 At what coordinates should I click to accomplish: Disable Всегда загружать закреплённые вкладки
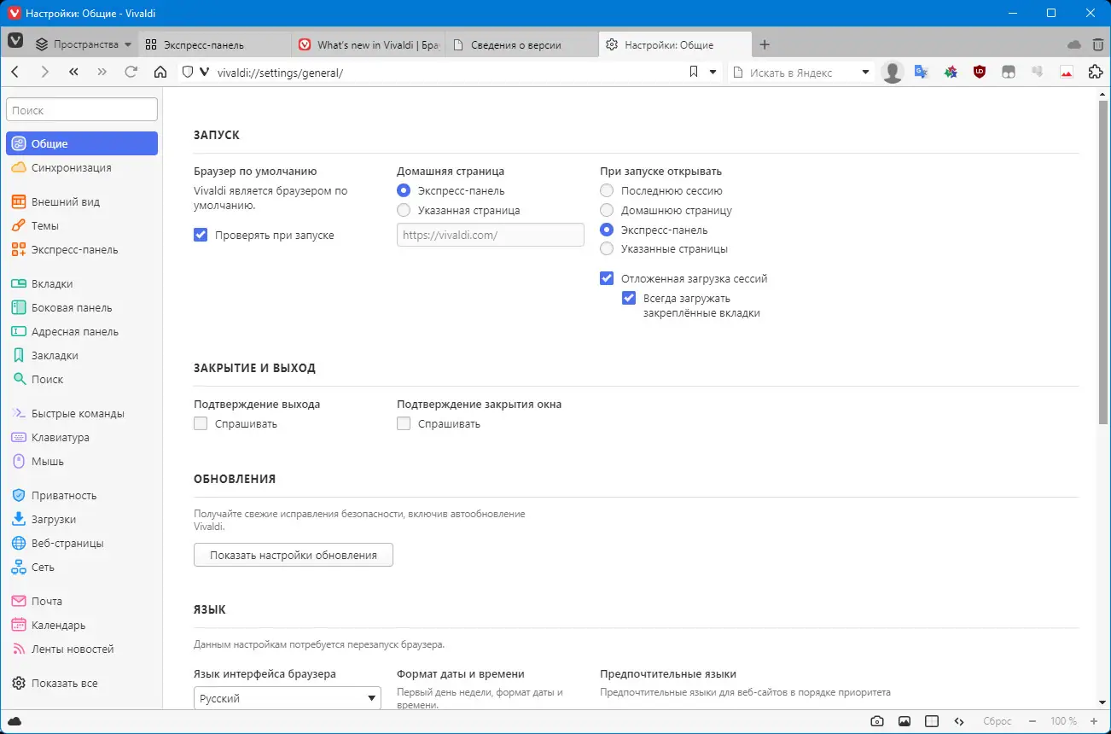[629, 298]
